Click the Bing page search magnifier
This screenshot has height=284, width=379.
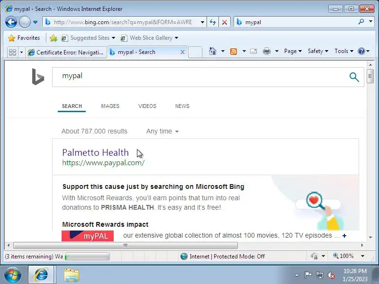354,77
